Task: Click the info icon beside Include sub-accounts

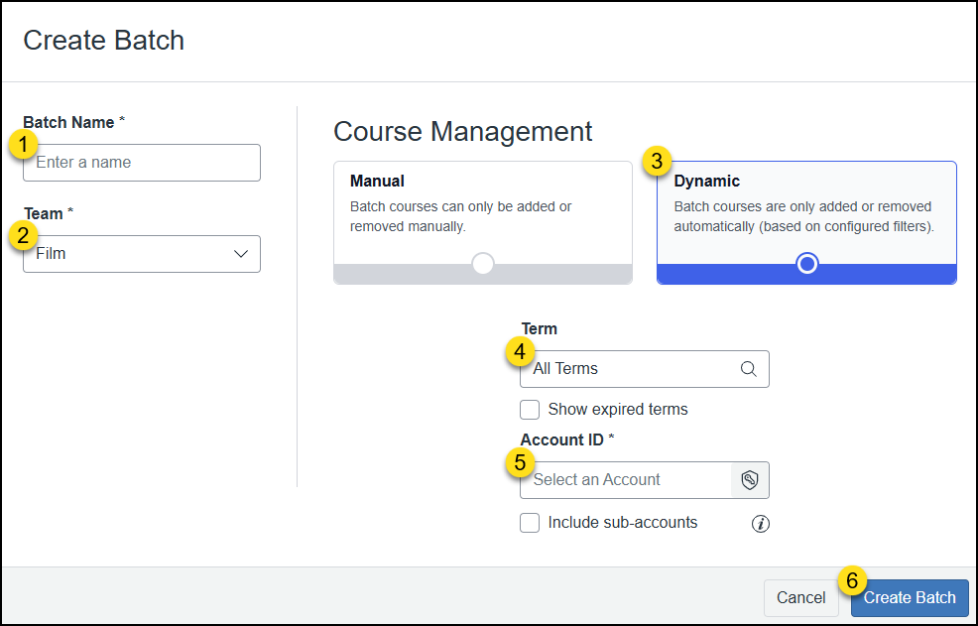Action: click(761, 523)
